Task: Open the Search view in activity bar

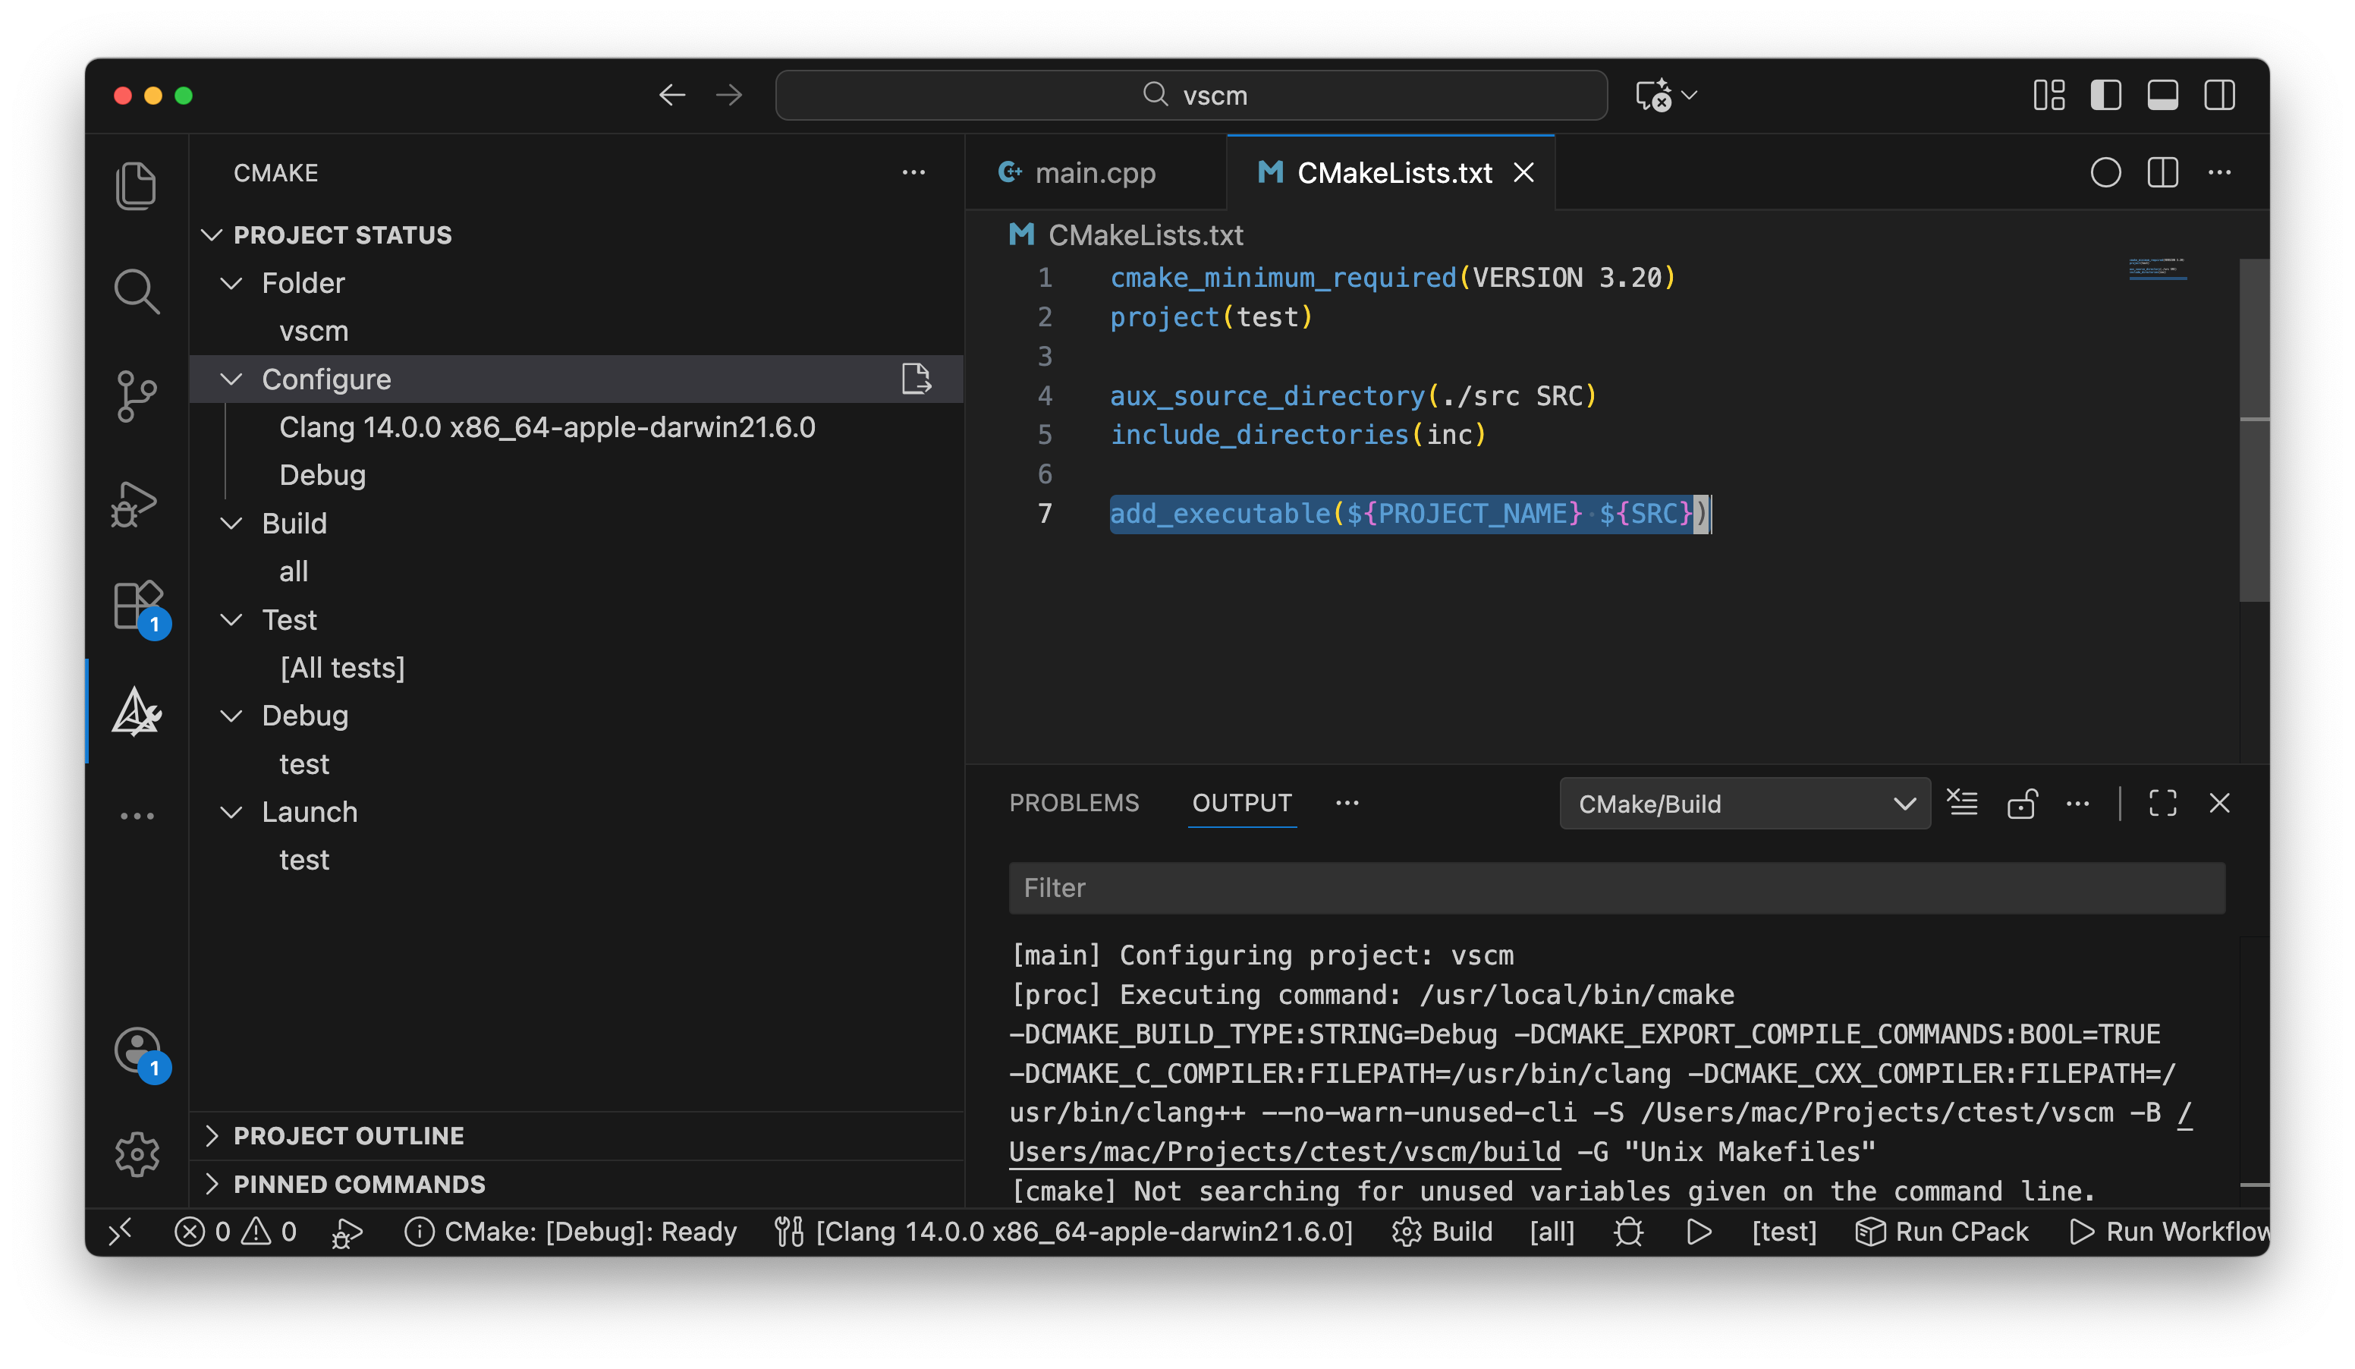Action: 137,291
